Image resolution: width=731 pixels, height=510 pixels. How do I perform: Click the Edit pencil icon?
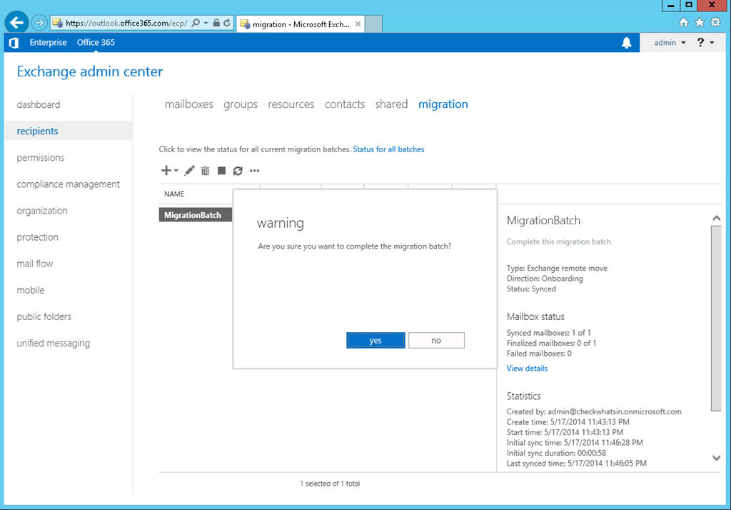click(x=188, y=171)
